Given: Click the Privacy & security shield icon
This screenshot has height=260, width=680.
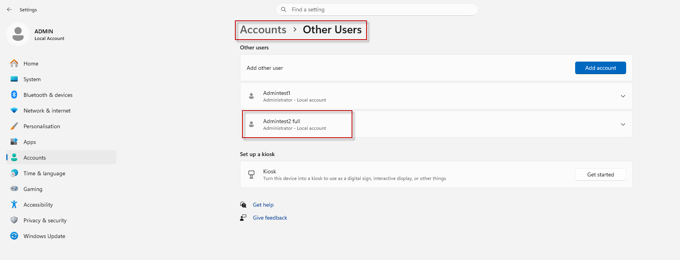Looking at the screenshot, I should pyautogui.click(x=14, y=220).
